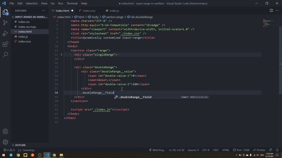The image size is (282, 158).
Task: Click CRLF end of line setting
Action: coord(215,150)
